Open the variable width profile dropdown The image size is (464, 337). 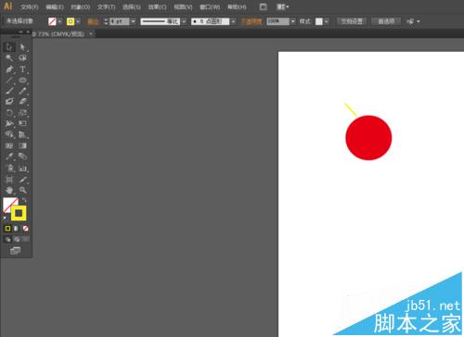[x=184, y=21]
